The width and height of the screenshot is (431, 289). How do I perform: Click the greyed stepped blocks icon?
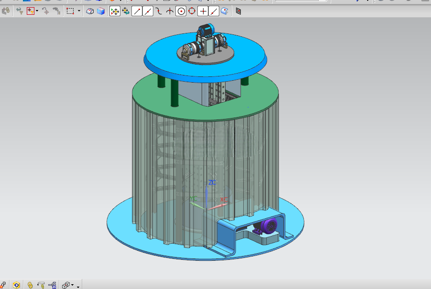(57, 11)
